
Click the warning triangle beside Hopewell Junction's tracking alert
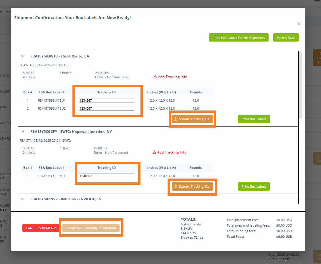click(154, 152)
